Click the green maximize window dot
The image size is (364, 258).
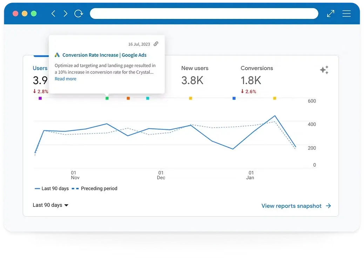click(34, 13)
